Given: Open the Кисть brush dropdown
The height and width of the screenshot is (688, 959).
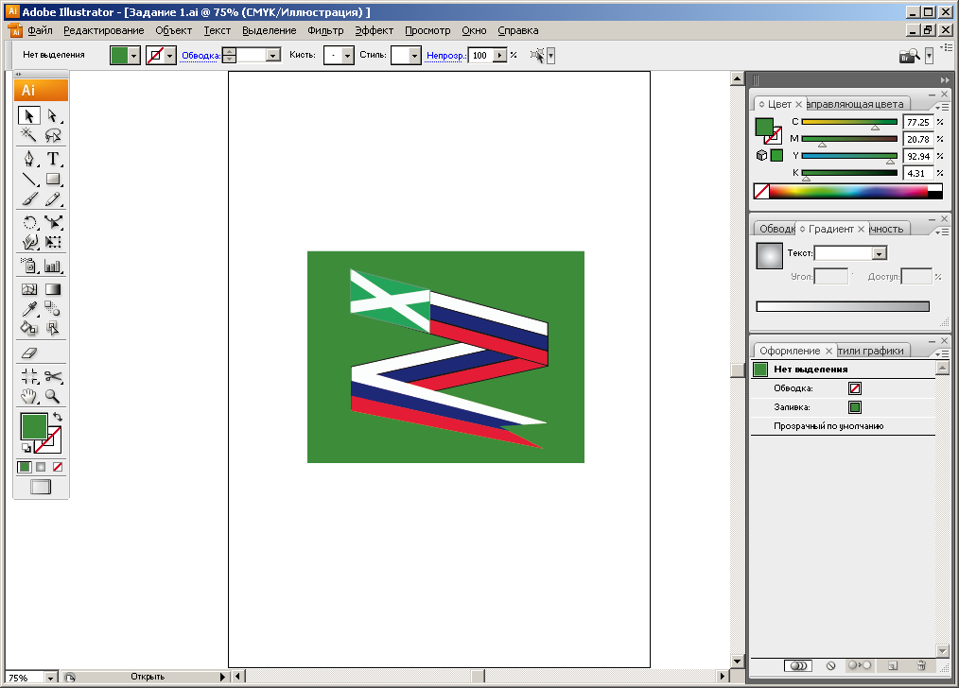Looking at the screenshot, I should [x=348, y=56].
